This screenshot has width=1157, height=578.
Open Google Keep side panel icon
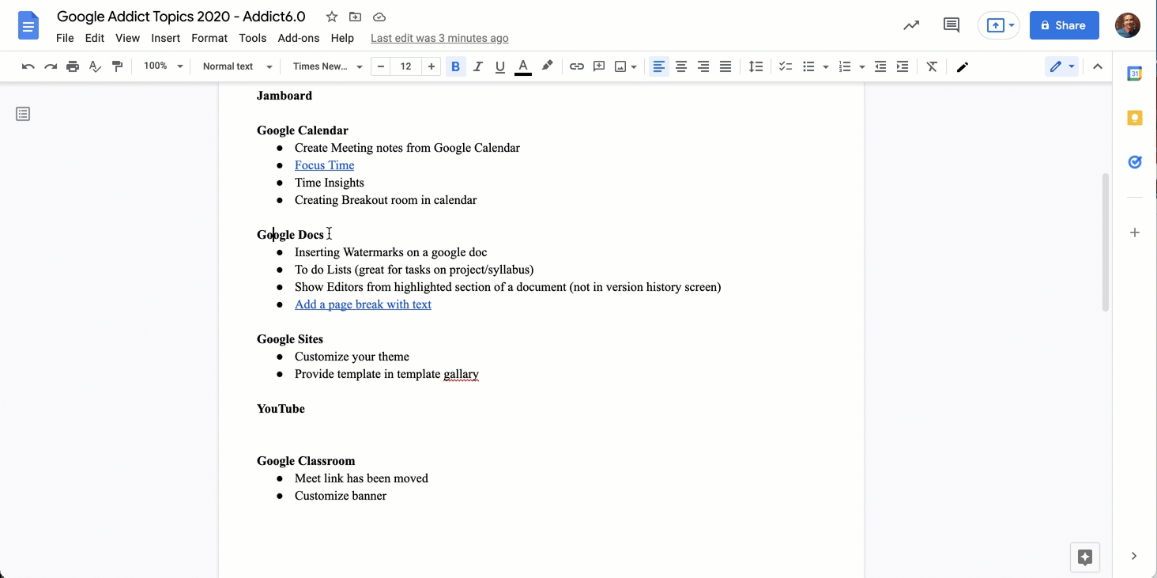[1135, 118]
